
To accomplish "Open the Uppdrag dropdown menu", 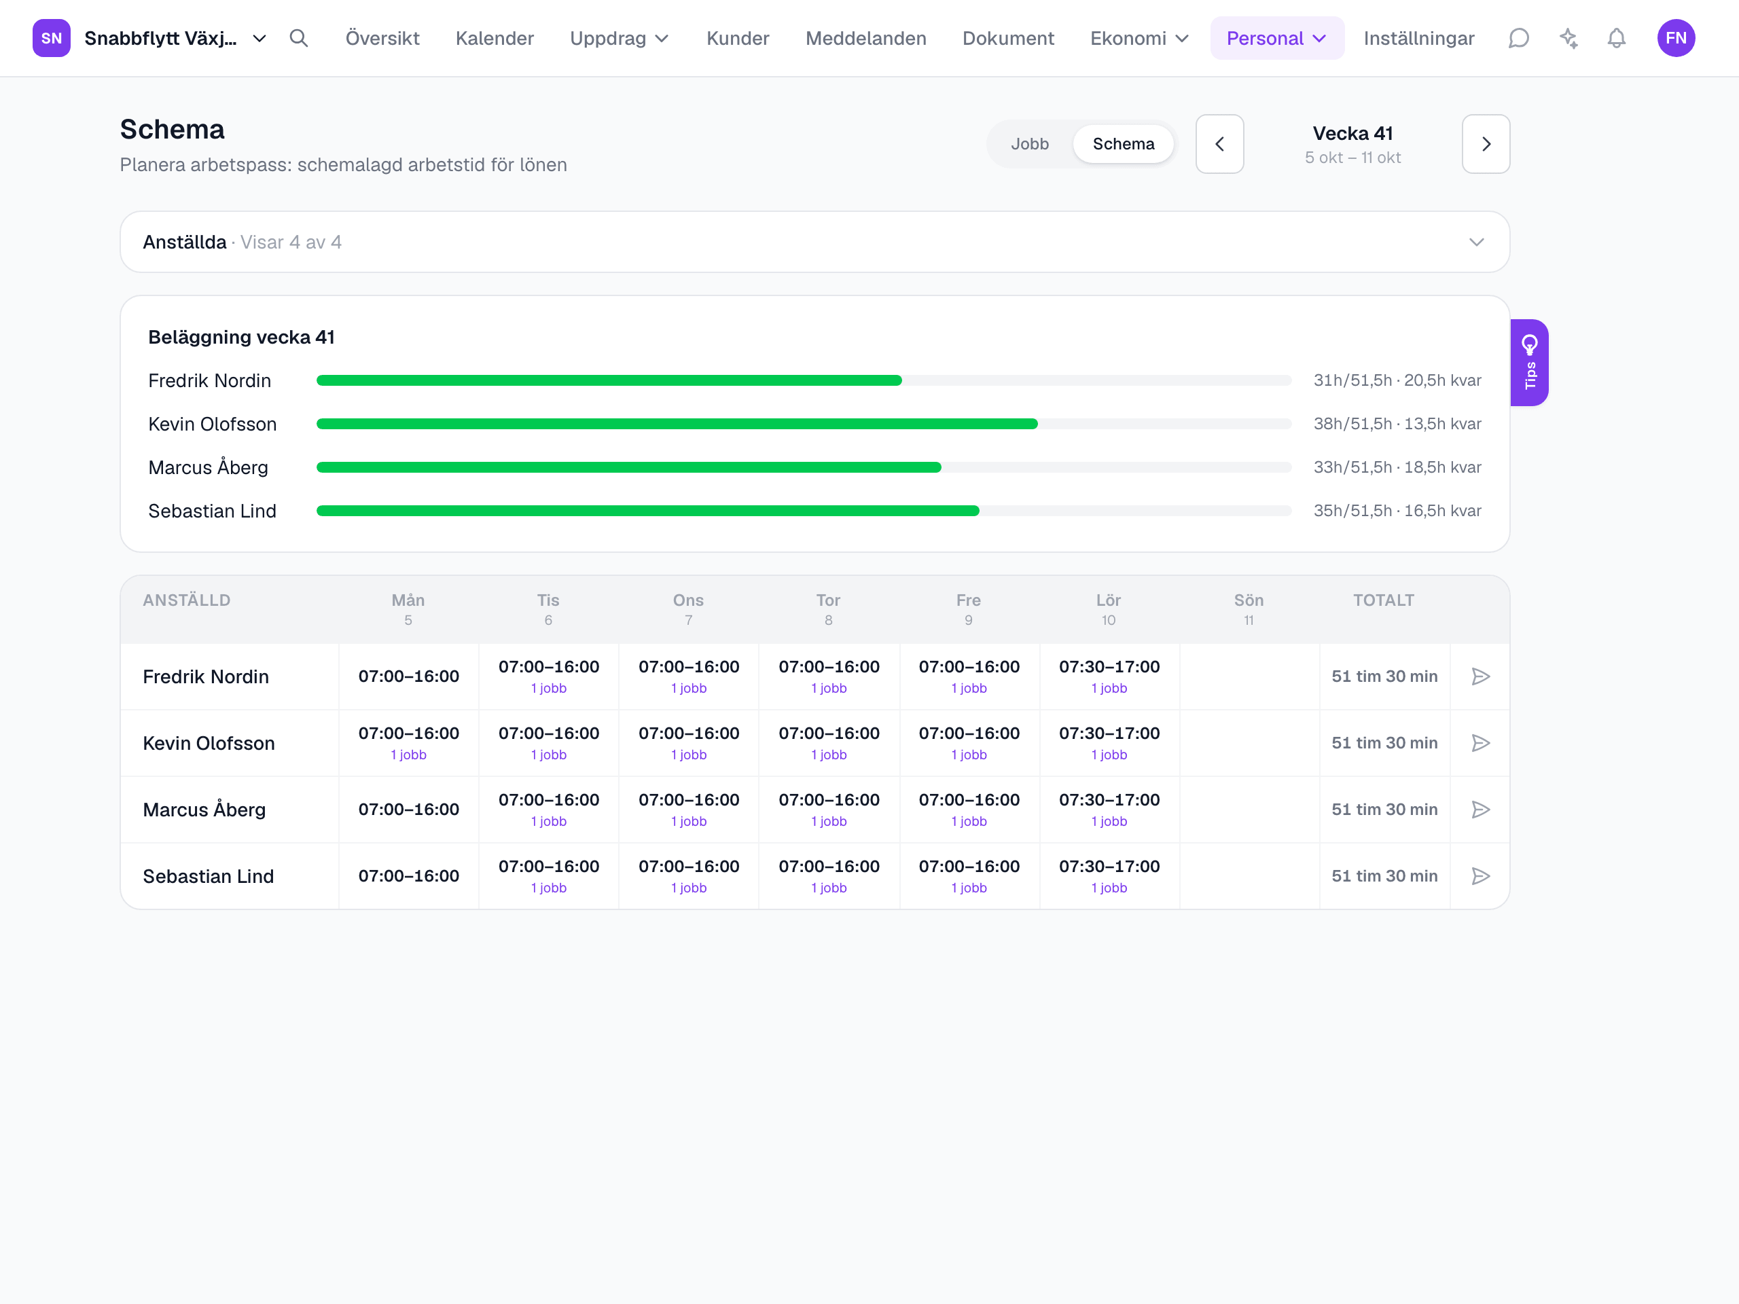I will (x=619, y=38).
